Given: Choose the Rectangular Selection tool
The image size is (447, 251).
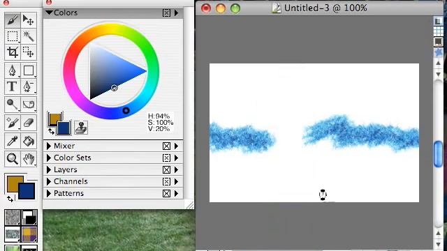Looking at the screenshot, I should click(13, 36).
